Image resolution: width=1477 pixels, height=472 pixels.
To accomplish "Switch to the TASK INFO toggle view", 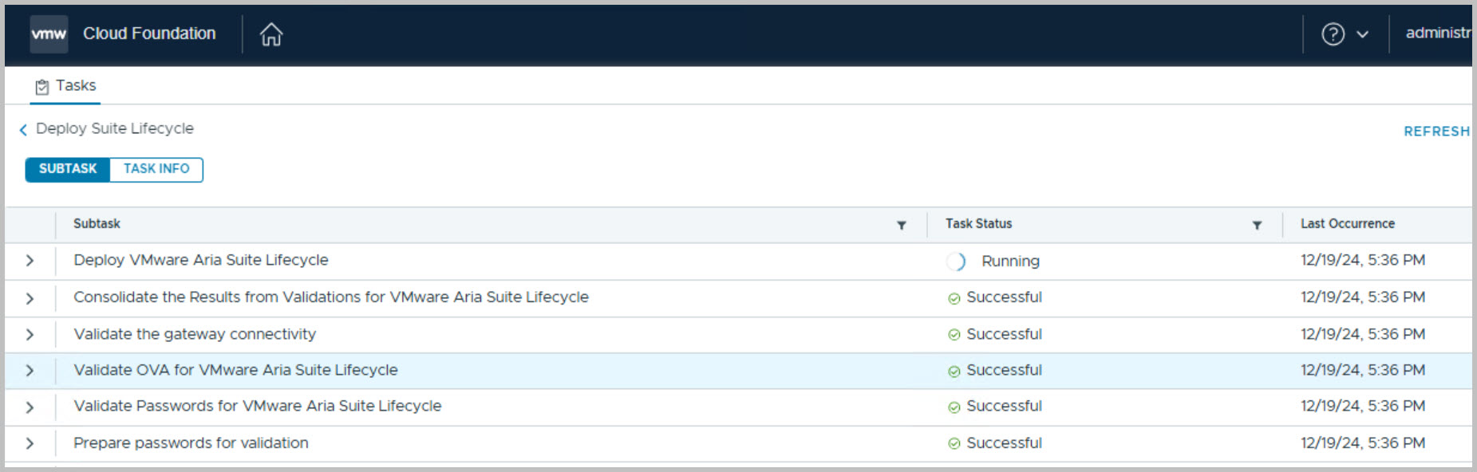I will (x=156, y=169).
